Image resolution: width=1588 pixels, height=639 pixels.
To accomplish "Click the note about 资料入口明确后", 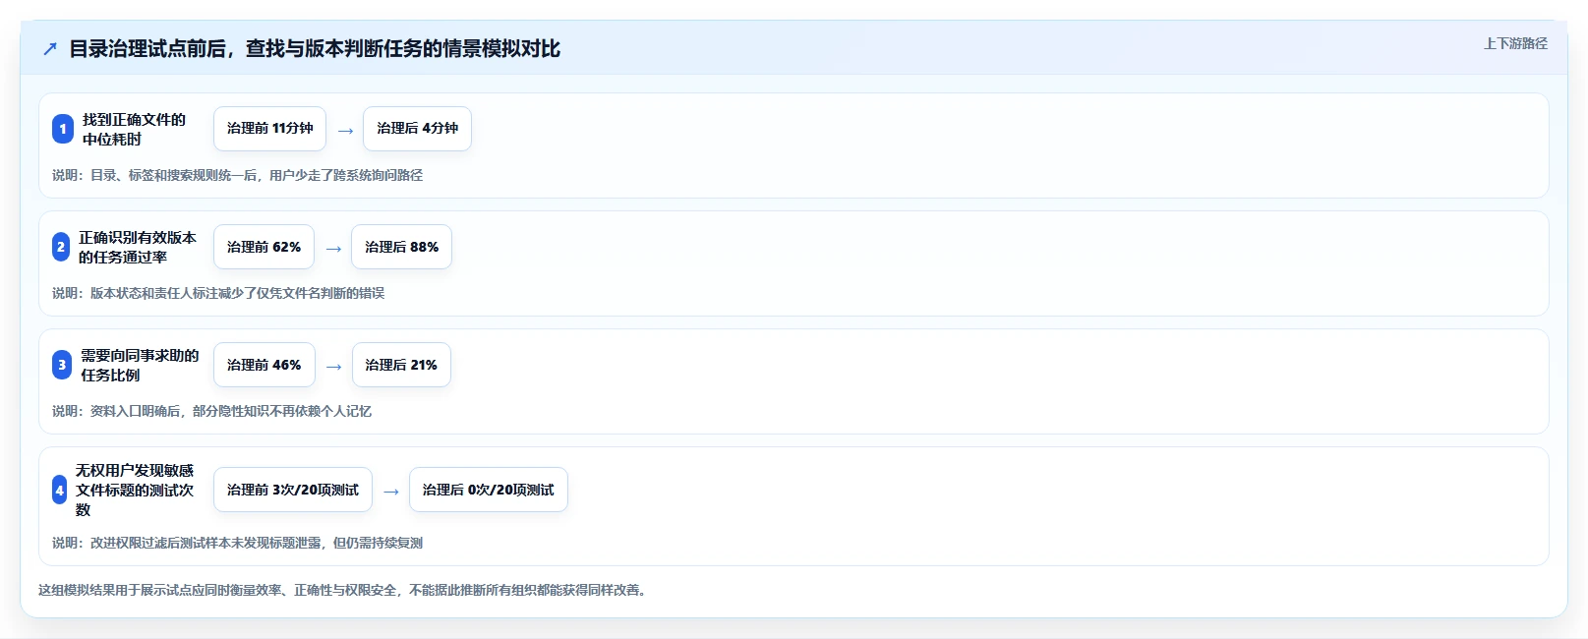I will pos(211,411).
